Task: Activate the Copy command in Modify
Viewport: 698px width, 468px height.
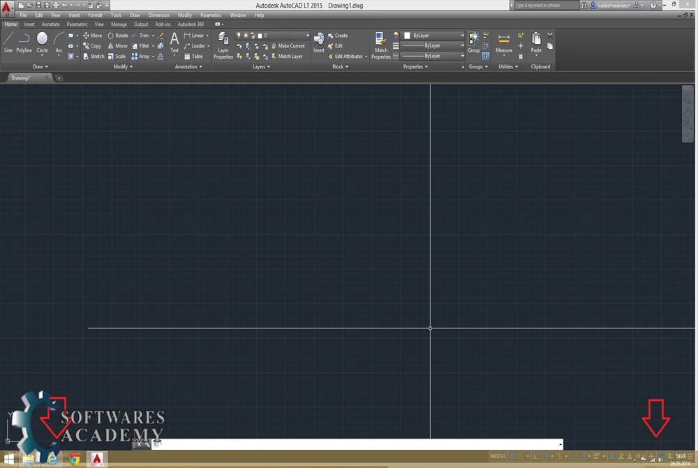Action: click(x=92, y=46)
